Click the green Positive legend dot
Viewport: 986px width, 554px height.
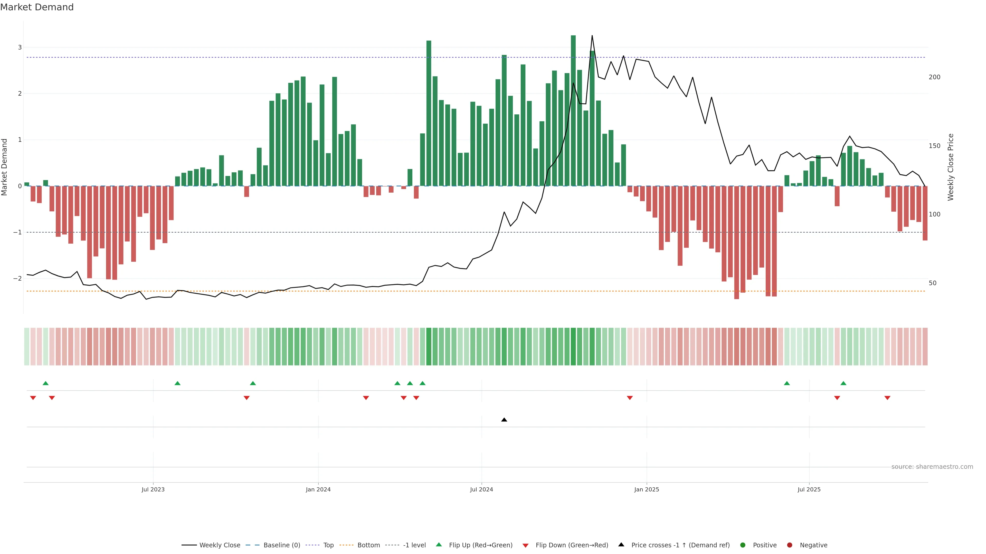(x=743, y=545)
